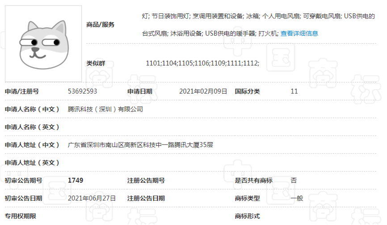Click the applicant address ending 腾讯大厦35层
387x225 pixels.
click(x=141, y=145)
